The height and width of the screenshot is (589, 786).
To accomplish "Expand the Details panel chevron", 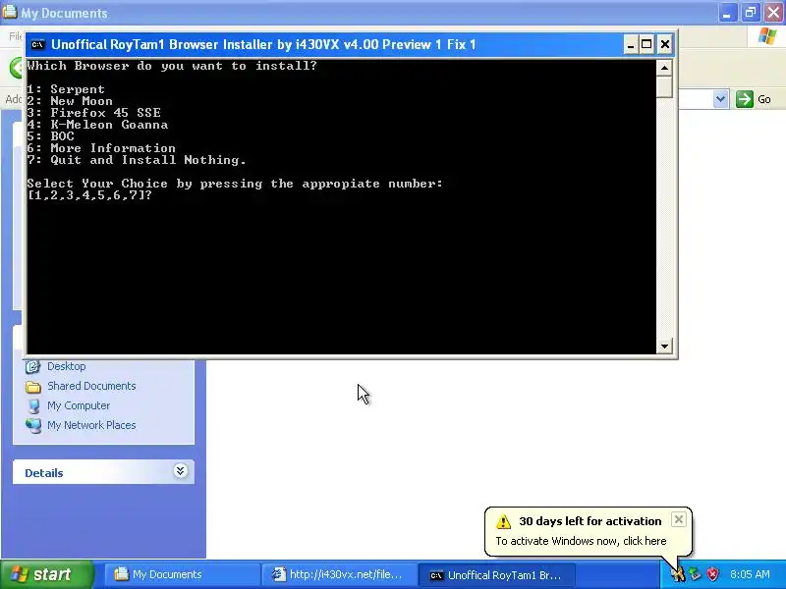I will 181,471.
